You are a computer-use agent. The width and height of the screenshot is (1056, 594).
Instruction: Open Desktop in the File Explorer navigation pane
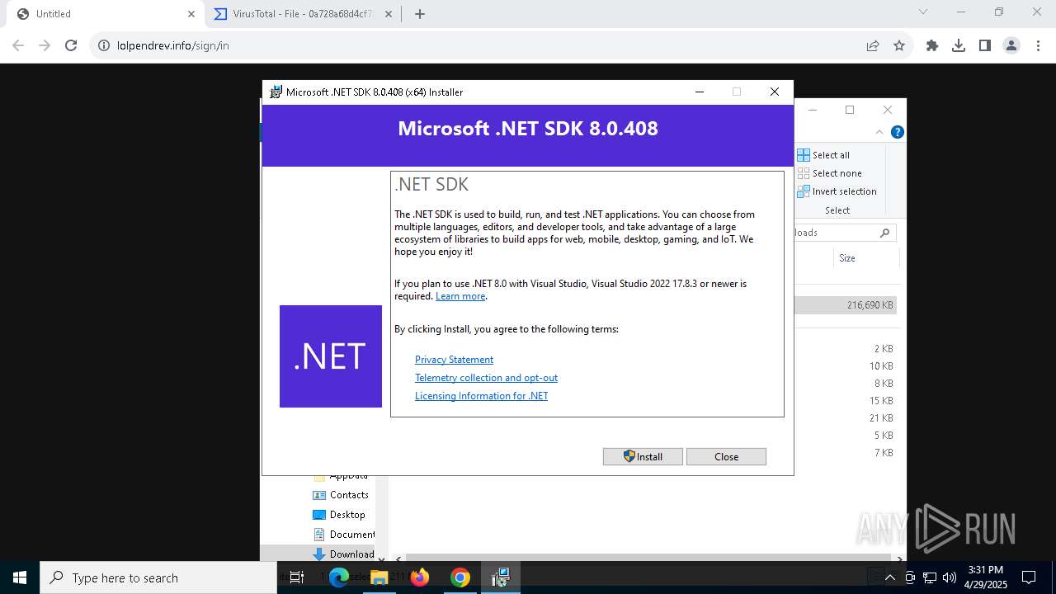tap(339, 515)
